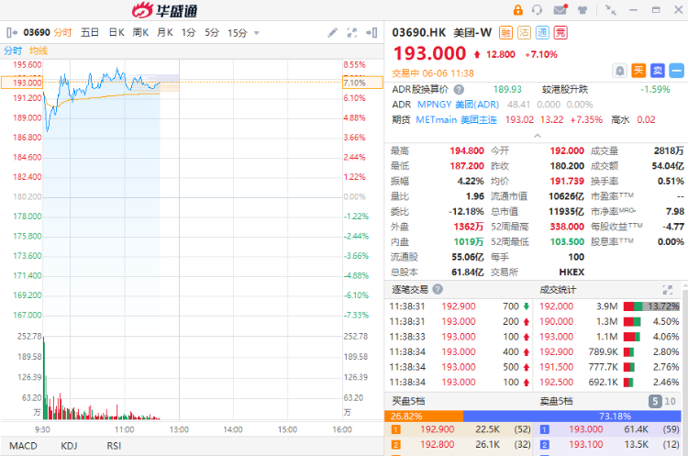This screenshot has height=456, width=688.
Task: Toggle the 均线 average line legend
Action: (39, 50)
